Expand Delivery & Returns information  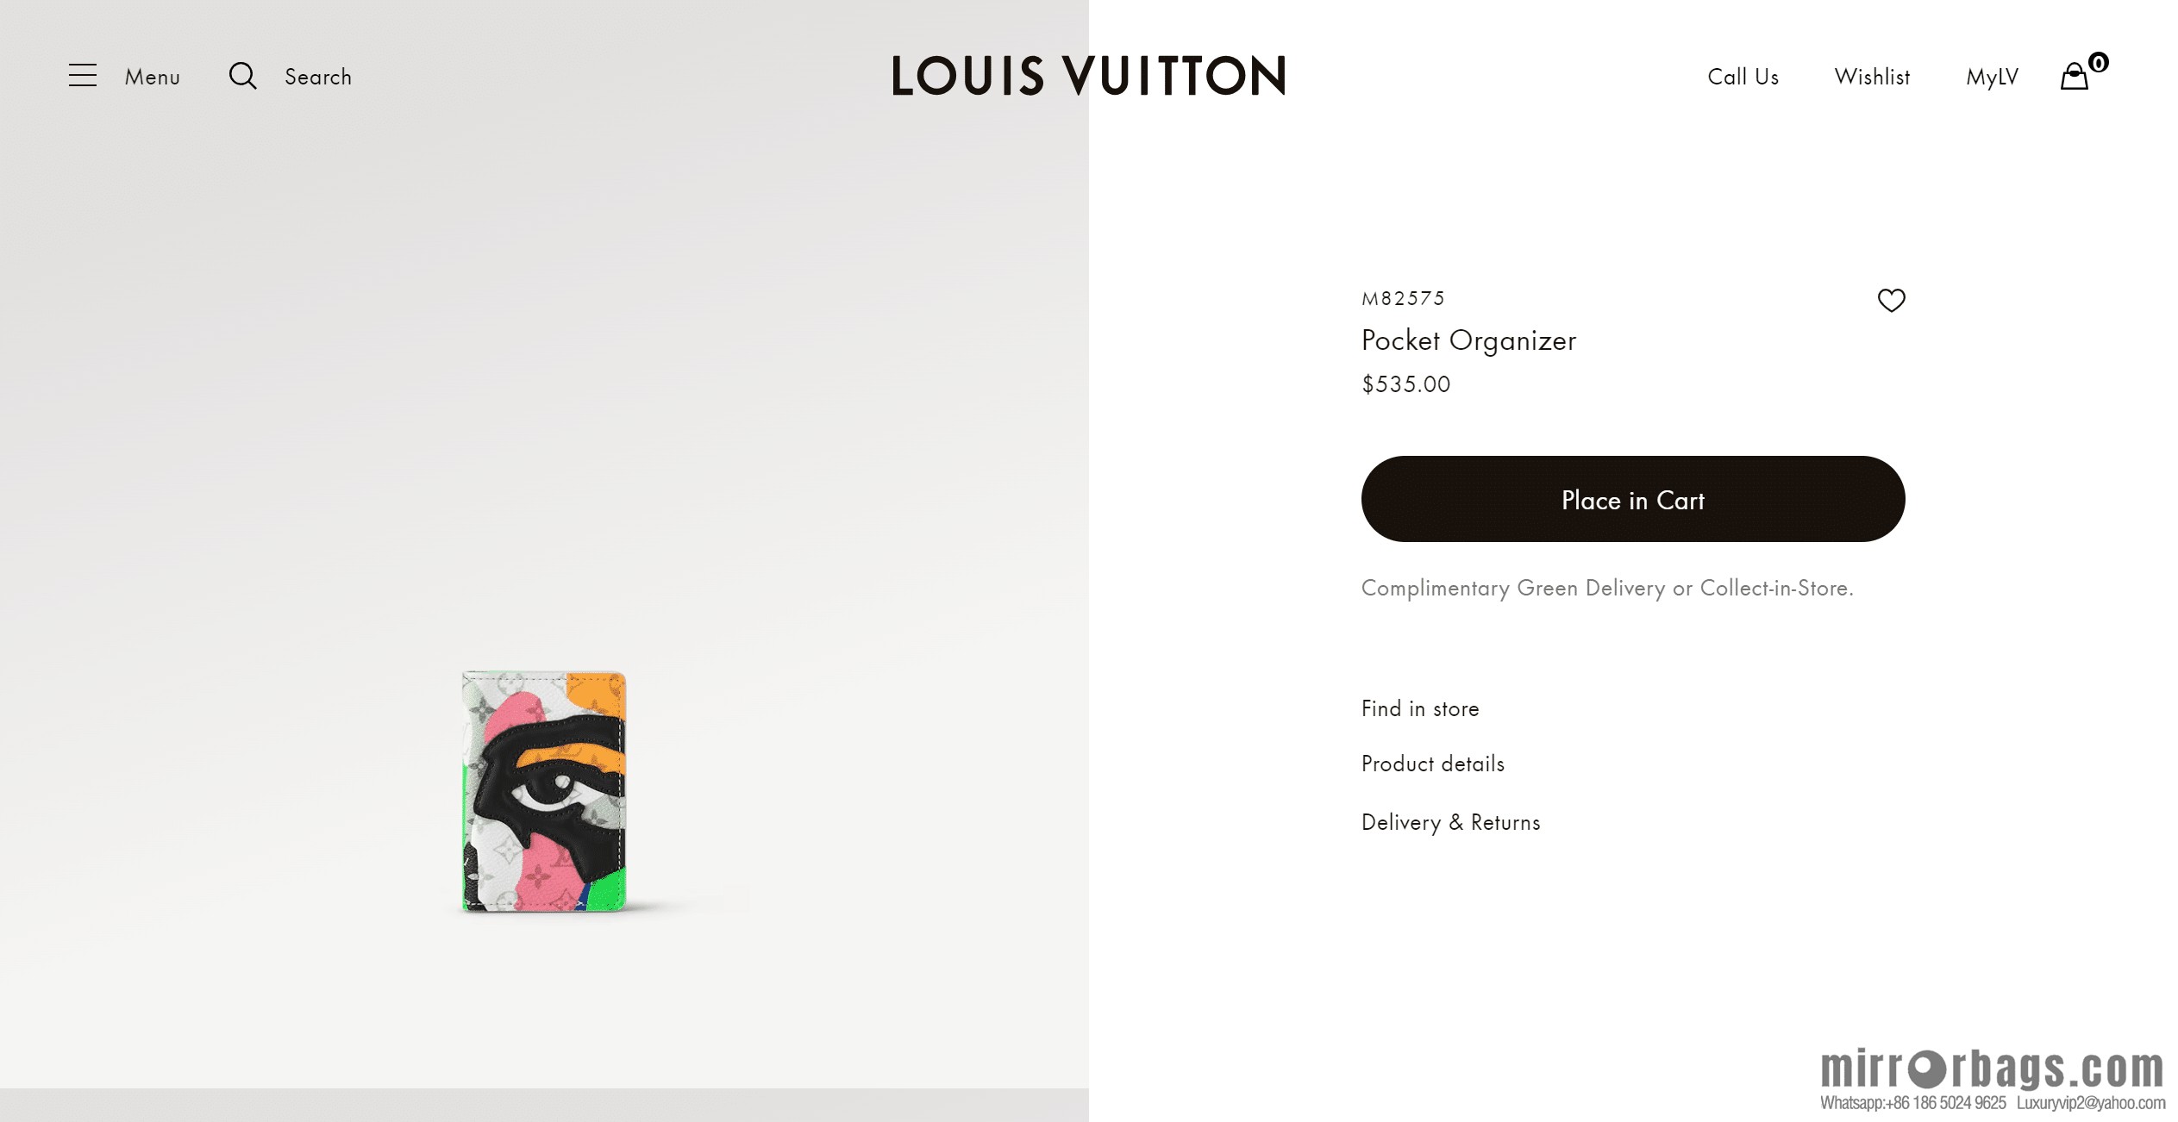[1450, 822]
